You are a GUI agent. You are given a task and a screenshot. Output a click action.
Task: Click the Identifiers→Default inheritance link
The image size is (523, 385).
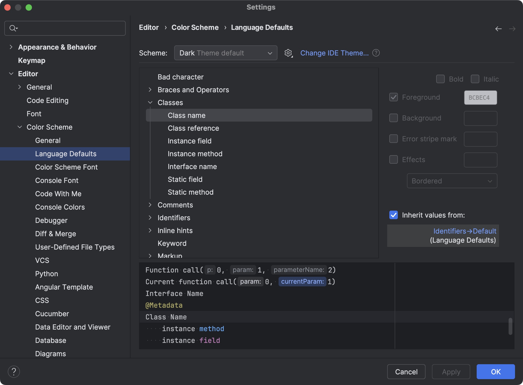point(464,231)
